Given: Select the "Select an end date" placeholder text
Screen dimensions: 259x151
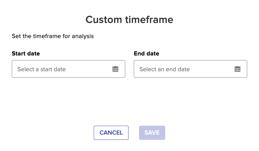Looking at the screenshot, I should point(165,69).
